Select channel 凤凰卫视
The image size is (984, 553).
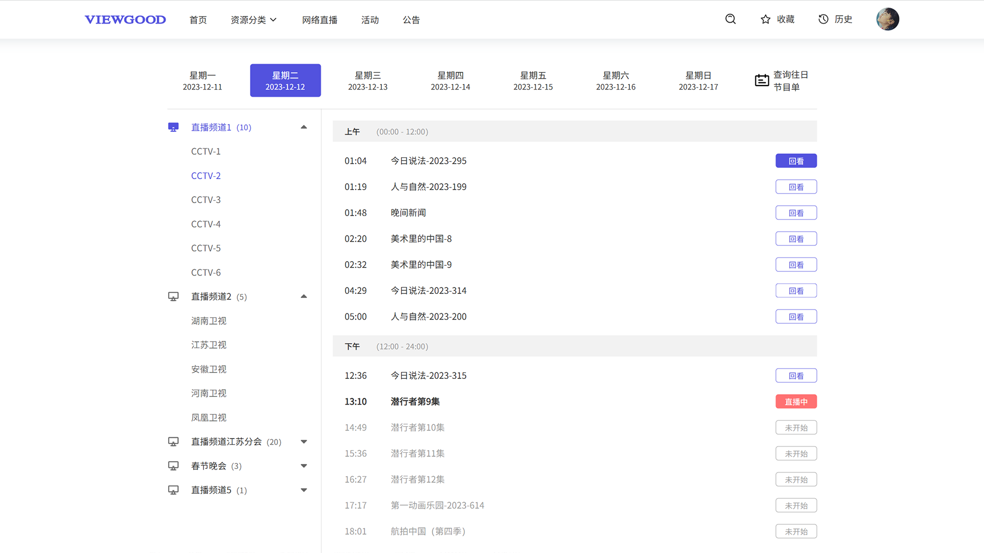point(209,418)
